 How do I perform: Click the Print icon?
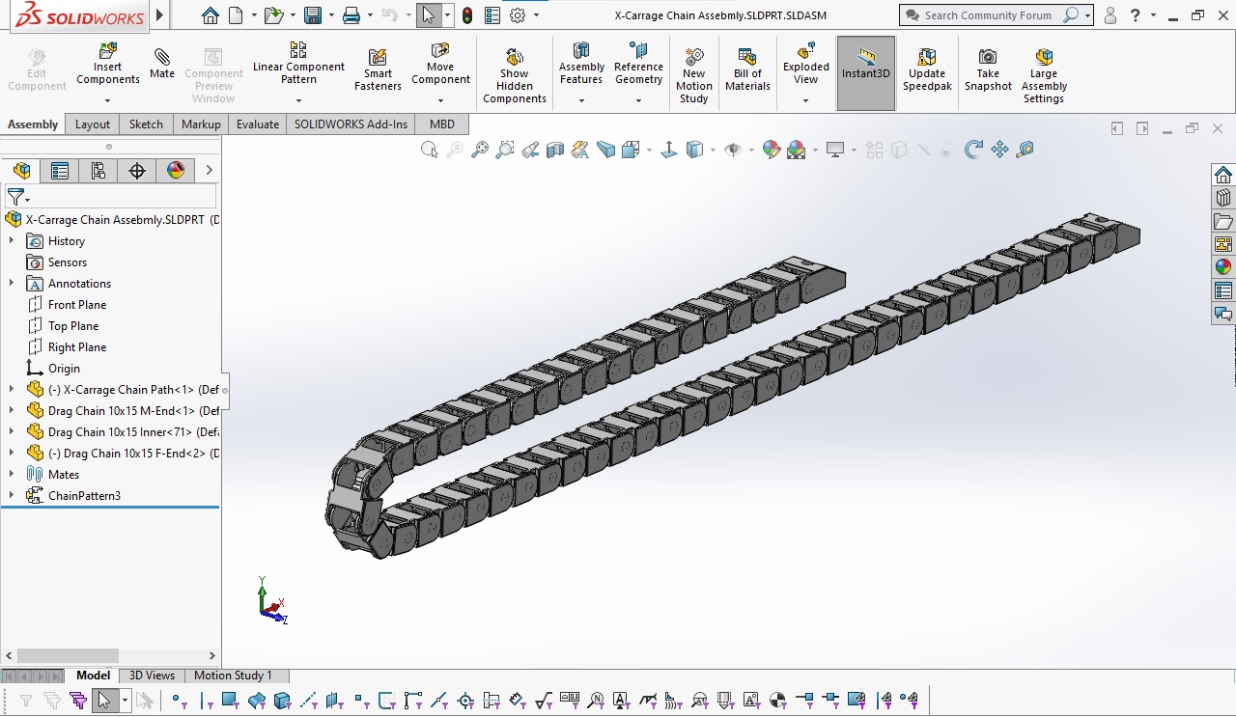pyautogui.click(x=351, y=15)
